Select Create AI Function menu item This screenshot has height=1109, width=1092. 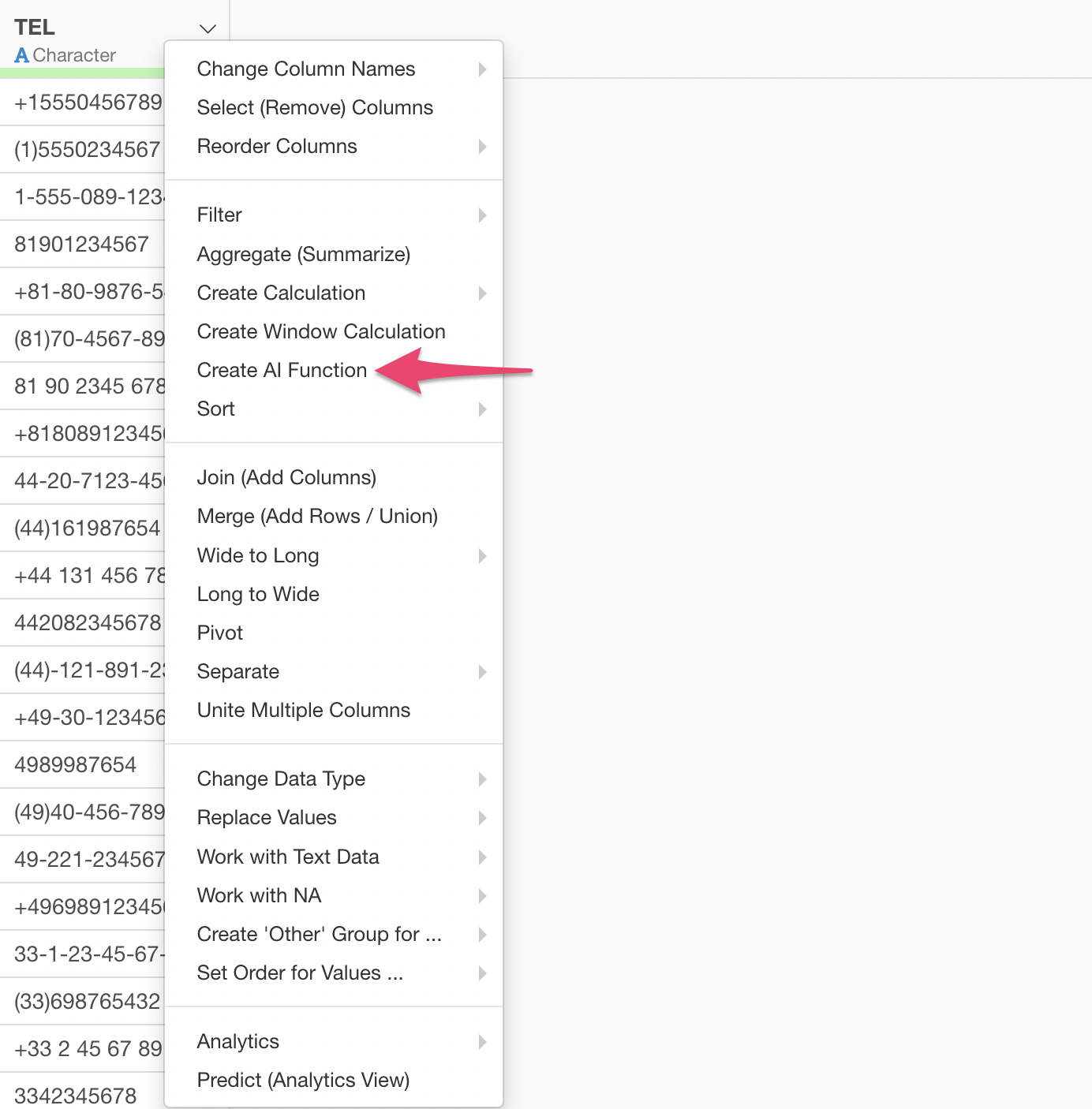(282, 370)
